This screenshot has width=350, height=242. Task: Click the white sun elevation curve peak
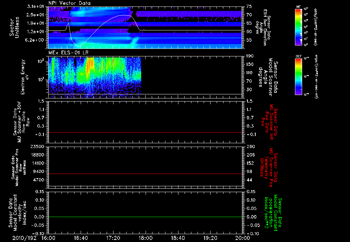point(124,15)
